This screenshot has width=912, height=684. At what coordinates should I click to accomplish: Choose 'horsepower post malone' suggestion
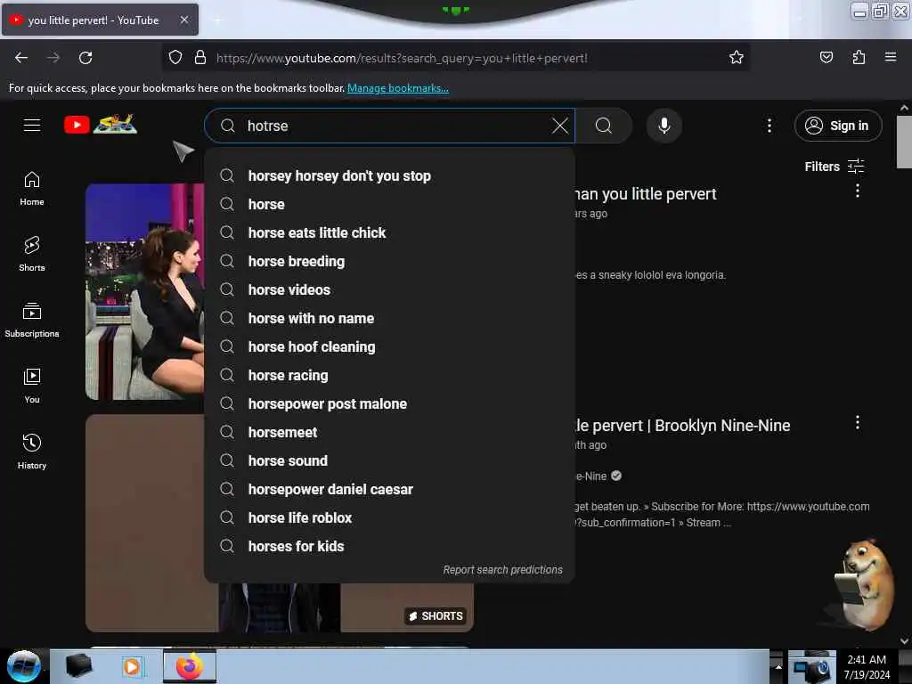[389, 403]
